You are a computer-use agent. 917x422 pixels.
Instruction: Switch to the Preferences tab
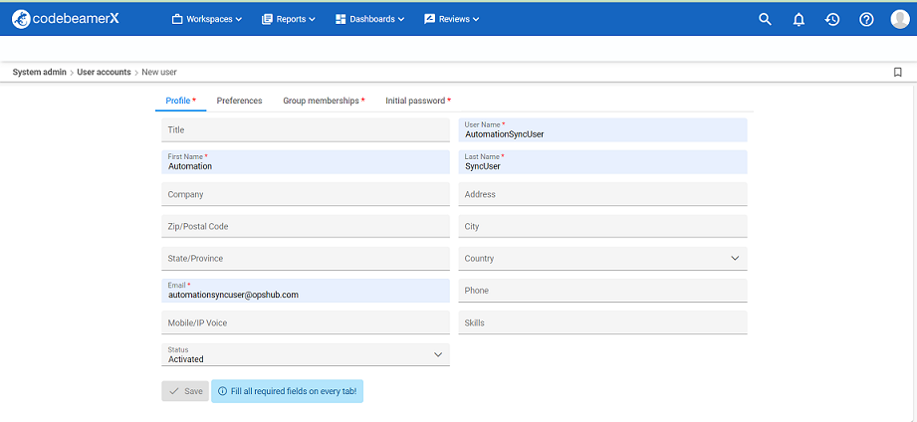click(x=239, y=101)
